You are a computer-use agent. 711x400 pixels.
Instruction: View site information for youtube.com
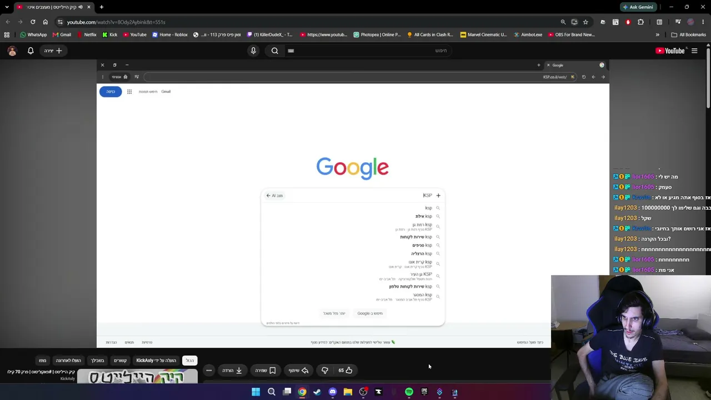coord(60,22)
